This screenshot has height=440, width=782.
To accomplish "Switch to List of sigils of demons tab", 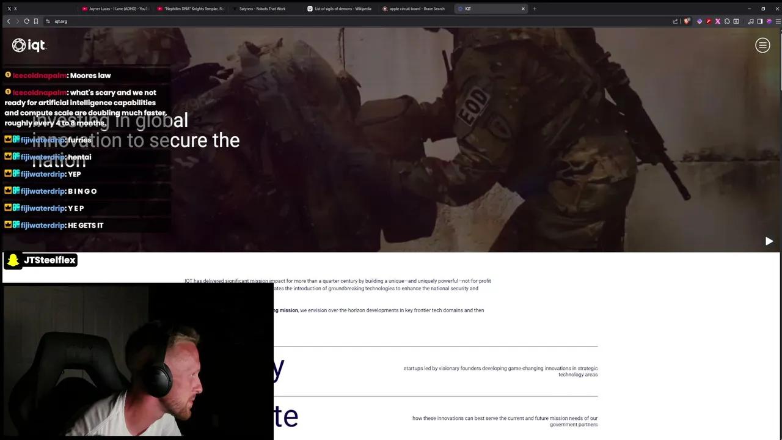I will [x=340, y=9].
